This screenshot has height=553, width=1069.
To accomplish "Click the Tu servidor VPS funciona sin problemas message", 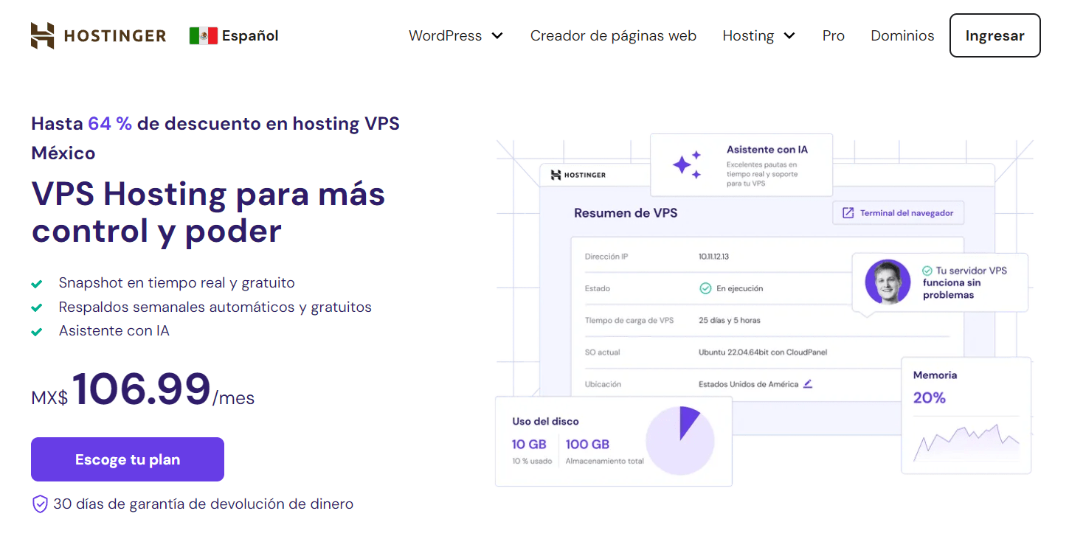I will pos(965,282).
